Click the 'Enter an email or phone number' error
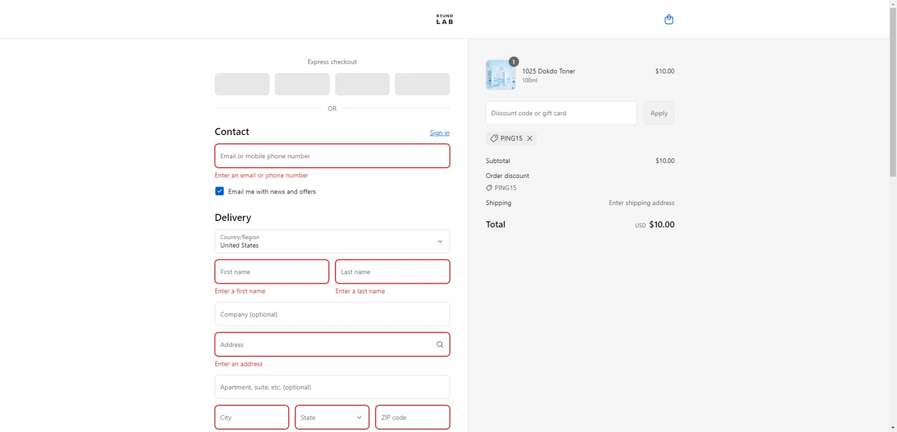Screen dimensions: 897x432 click(x=261, y=176)
